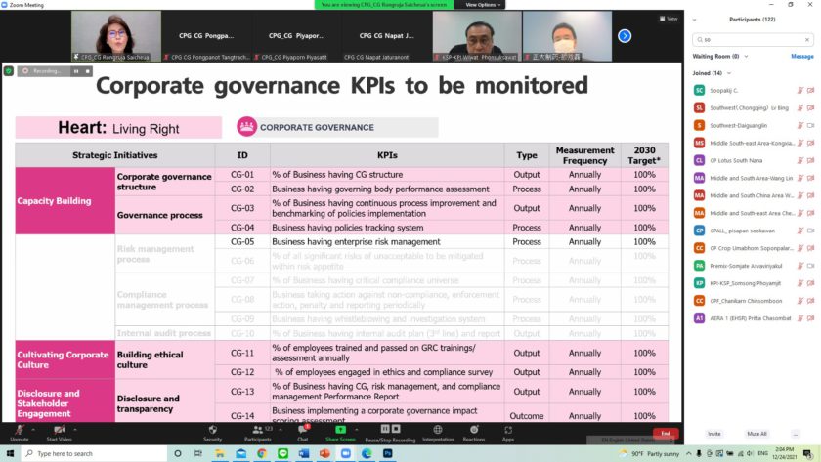Open Interpretation globe icon
821x462 pixels.
point(438,429)
